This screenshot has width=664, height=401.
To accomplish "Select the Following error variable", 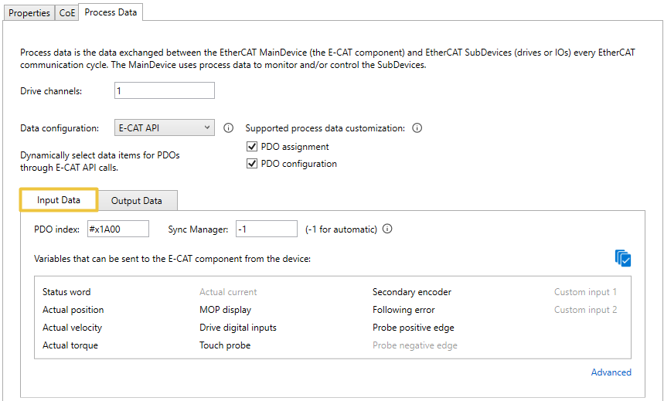I will [404, 310].
